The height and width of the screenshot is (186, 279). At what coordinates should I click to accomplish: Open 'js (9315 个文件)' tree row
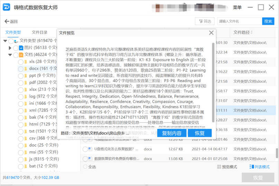(44, 159)
